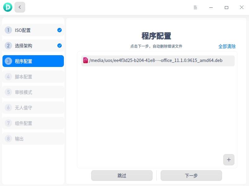Click step 3 numbered circle icon

(8, 61)
